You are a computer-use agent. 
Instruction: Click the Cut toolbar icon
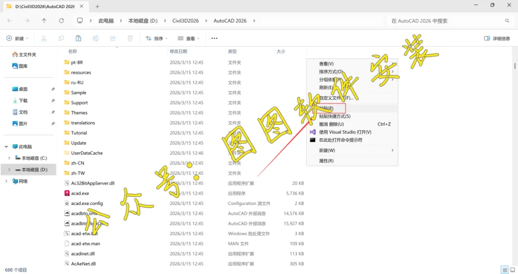(44, 38)
